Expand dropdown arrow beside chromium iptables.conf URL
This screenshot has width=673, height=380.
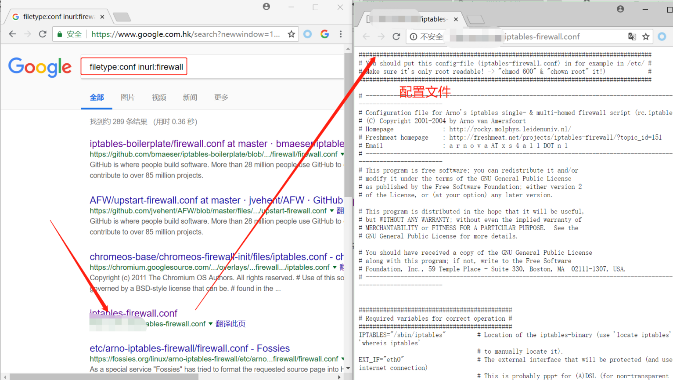pos(335,268)
